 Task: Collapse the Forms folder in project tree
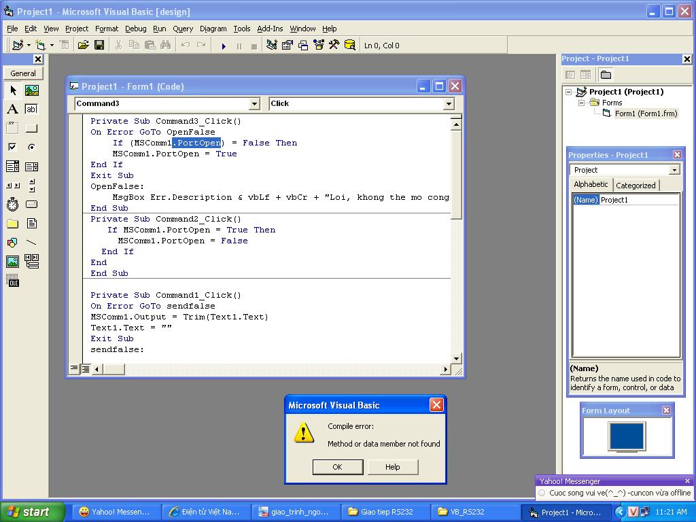582,103
